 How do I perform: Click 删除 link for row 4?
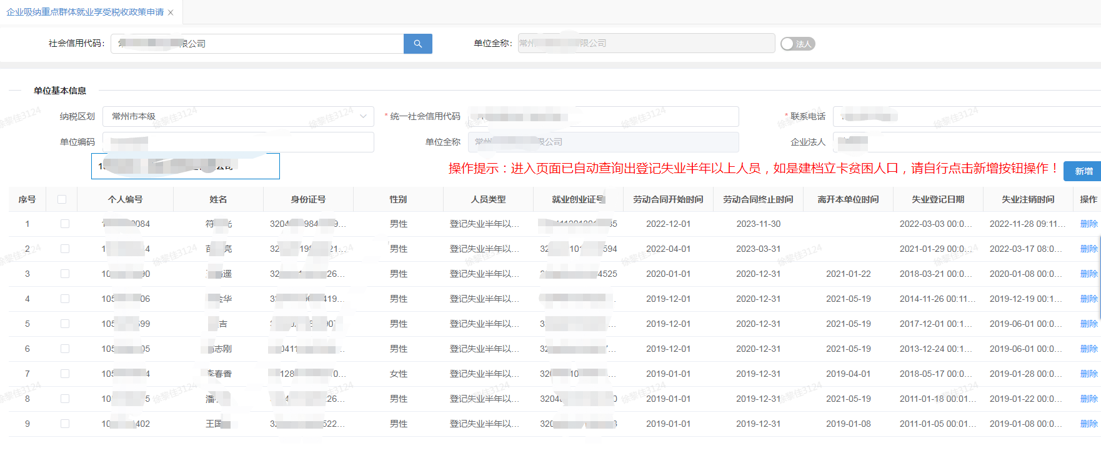click(x=1089, y=299)
